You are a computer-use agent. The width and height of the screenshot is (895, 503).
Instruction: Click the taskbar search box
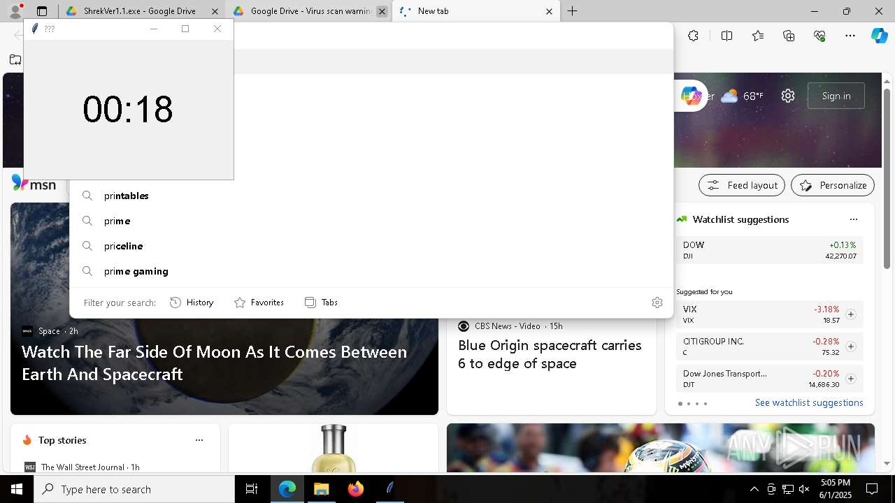click(x=134, y=489)
